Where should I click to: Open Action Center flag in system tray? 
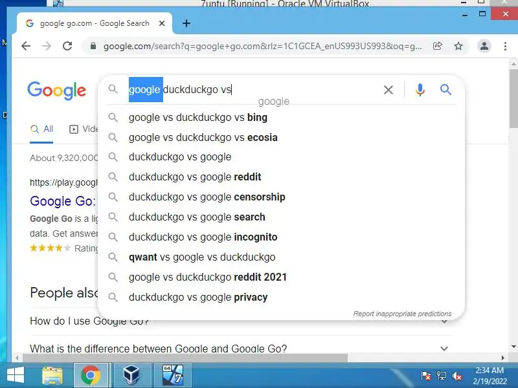pos(426,376)
